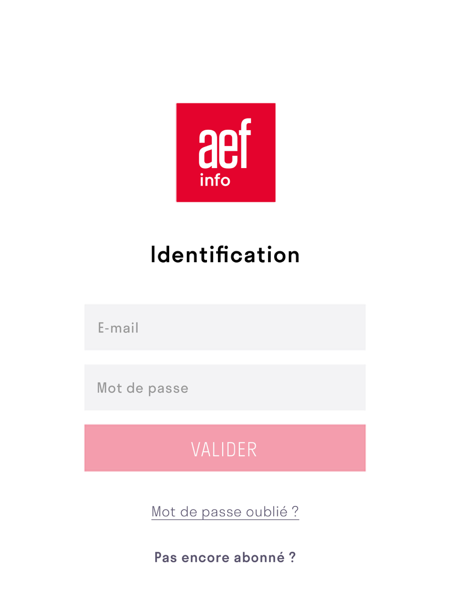Image resolution: width=450 pixels, height=601 pixels.
Task: Tap the "info" word inside the logo
Action: point(215,180)
